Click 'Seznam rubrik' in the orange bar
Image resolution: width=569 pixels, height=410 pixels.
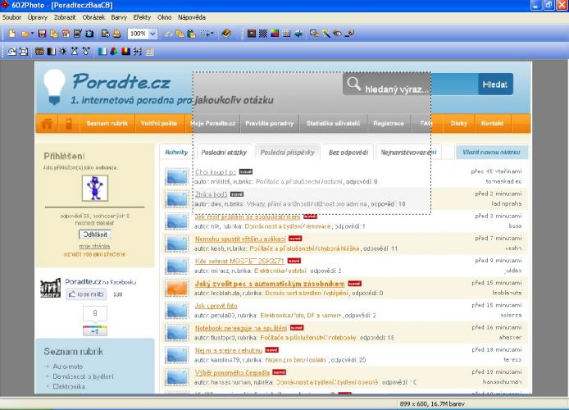click(x=107, y=123)
